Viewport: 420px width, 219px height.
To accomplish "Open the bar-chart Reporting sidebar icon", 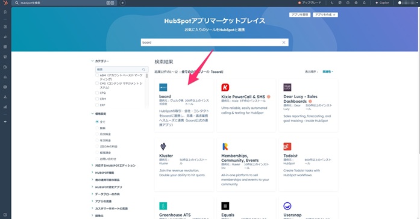I will click(x=5, y=107).
